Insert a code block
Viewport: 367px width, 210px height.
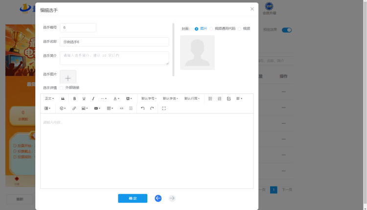tap(121, 108)
